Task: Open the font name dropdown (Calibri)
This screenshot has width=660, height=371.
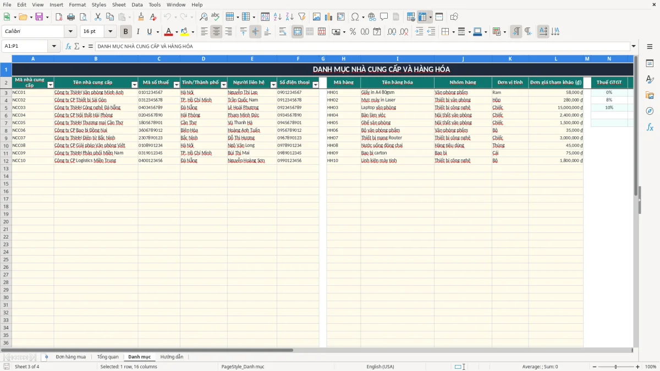Action: tap(70, 32)
